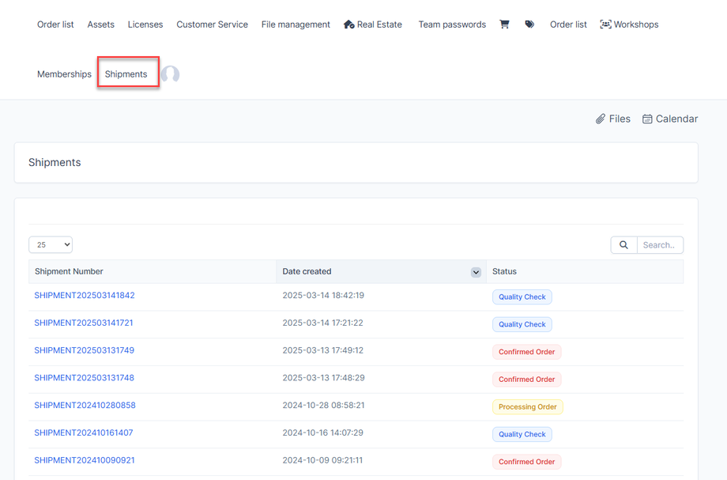Toggle the Date created sort arrow
Screen dimensions: 727x480
point(476,272)
